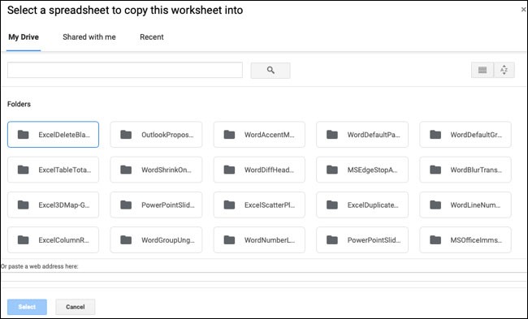Open the OutlookPropos... folder
528x319 pixels.
[x=156, y=135]
